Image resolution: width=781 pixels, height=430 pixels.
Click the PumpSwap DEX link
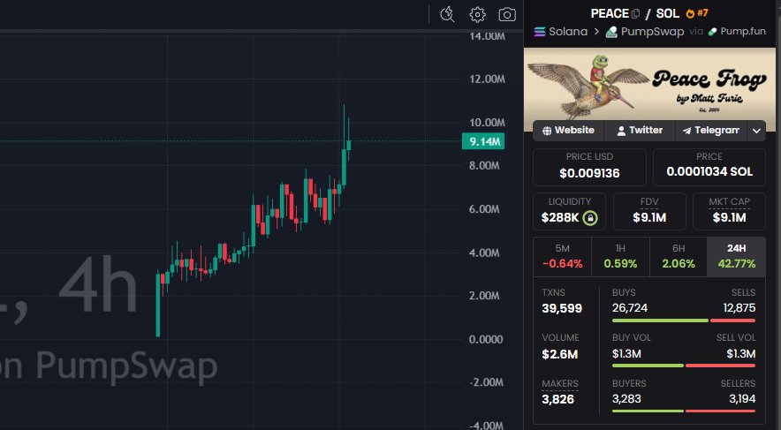(645, 32)
